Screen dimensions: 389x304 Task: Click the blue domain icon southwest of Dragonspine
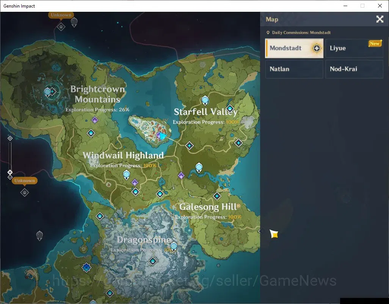coord(86,268)
